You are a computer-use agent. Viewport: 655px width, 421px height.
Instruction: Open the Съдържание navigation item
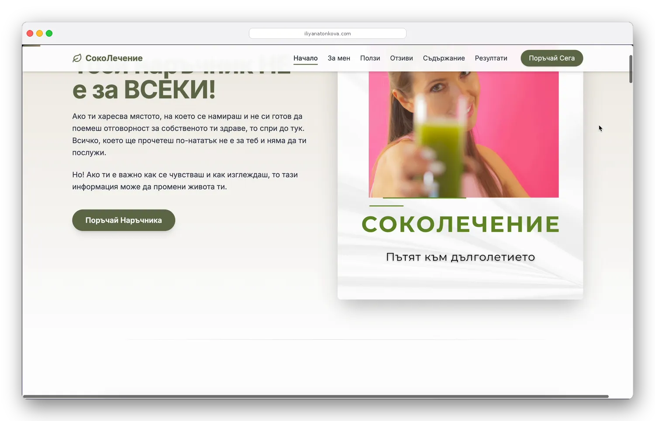pyautogui.click(x=444, y=58)
